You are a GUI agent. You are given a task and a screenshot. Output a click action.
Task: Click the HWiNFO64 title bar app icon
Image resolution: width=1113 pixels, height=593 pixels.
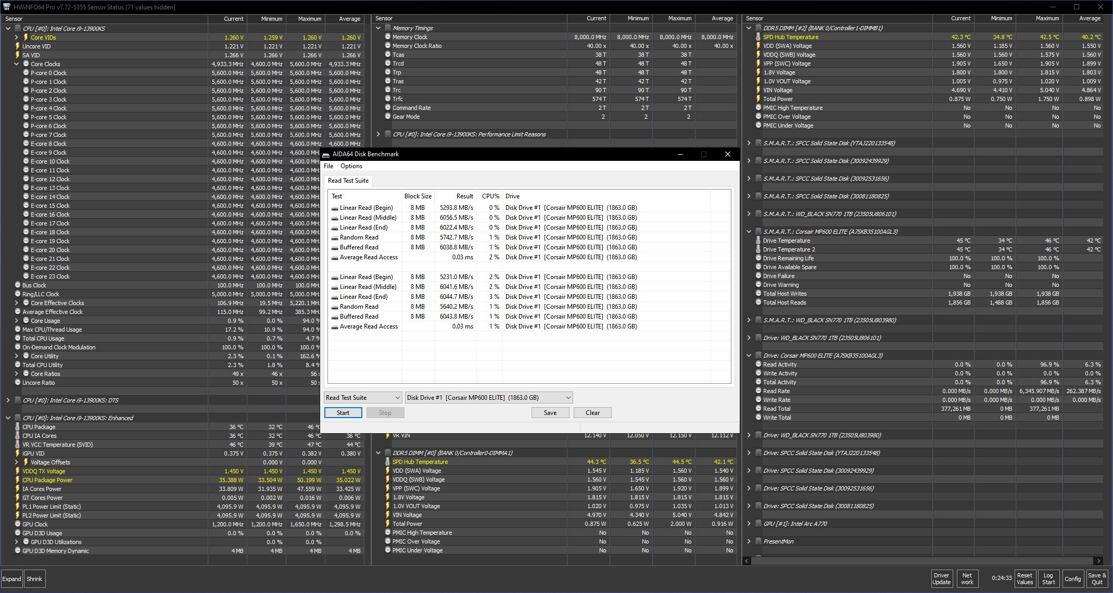point(7,7)
